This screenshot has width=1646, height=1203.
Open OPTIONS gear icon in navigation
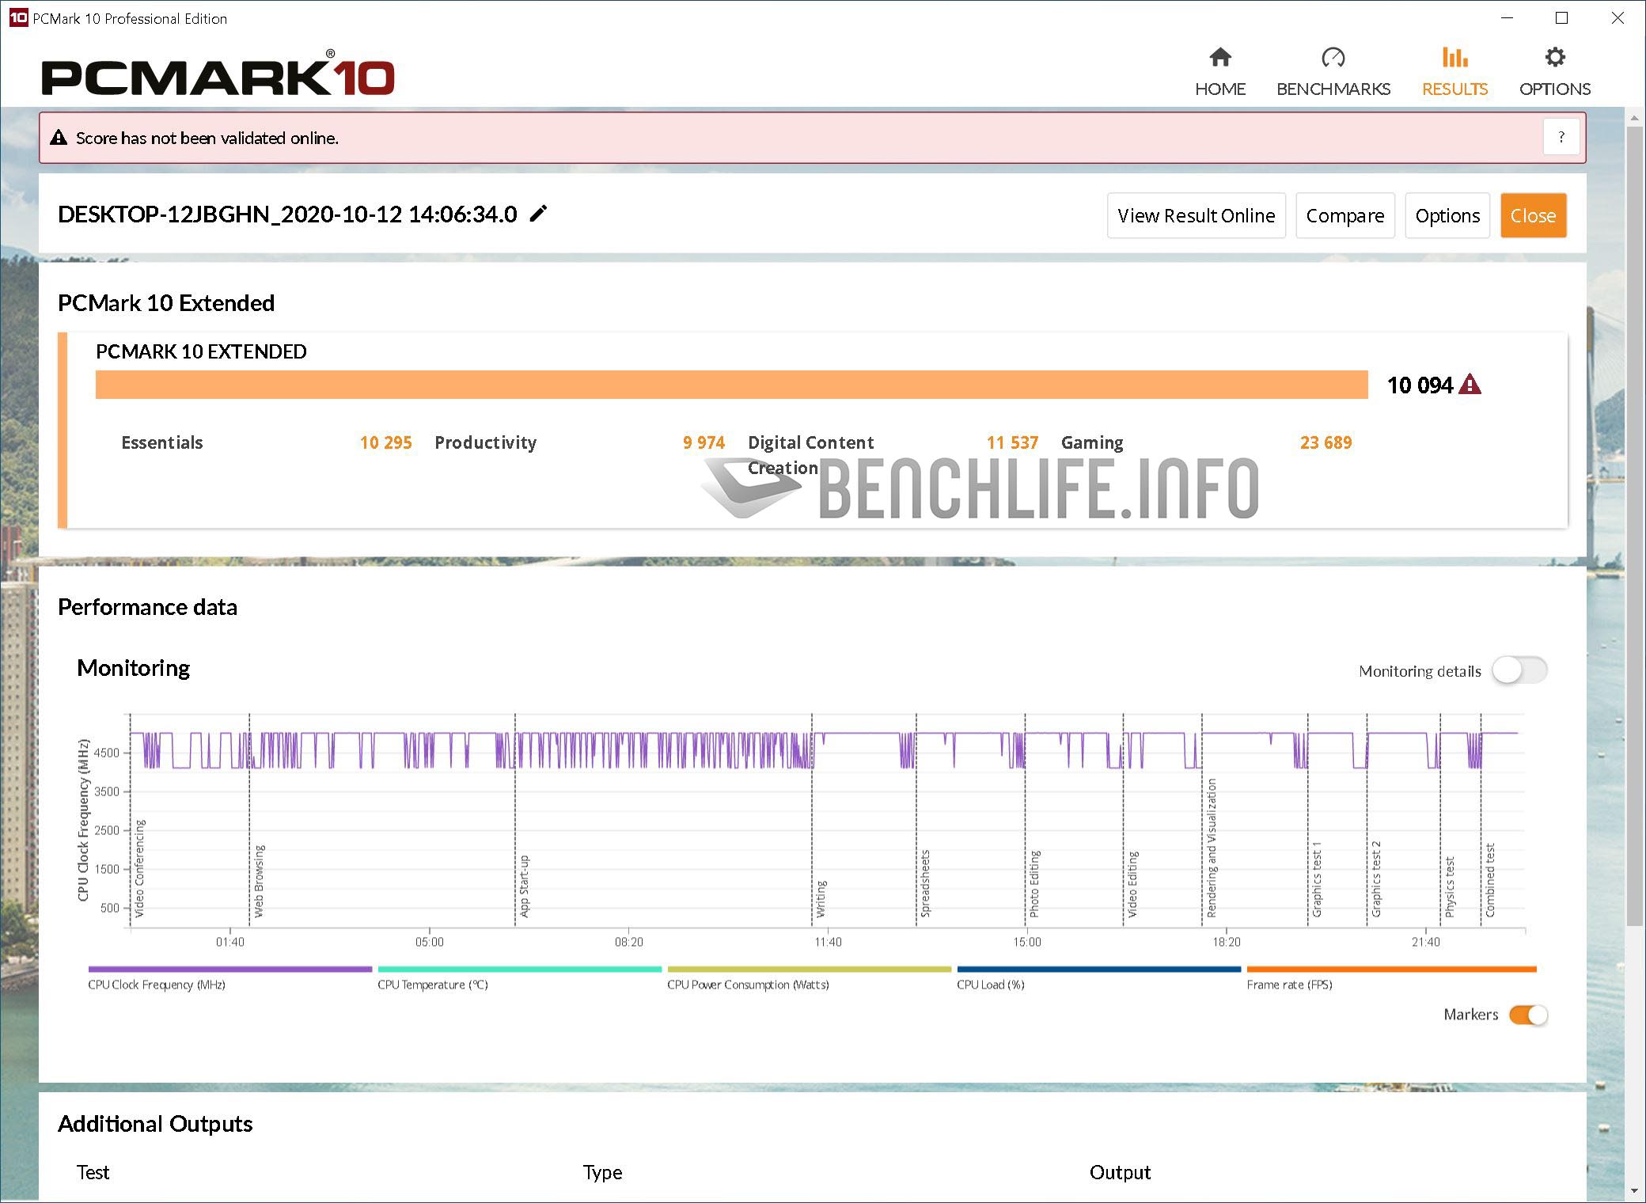tap(1554, 58)
